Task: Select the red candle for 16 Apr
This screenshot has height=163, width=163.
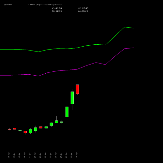Action: coord(25,132)
